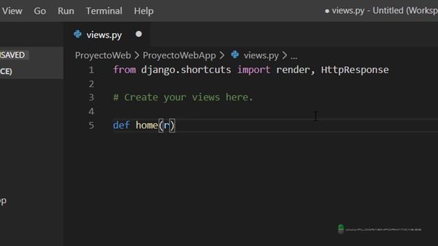Open the View menu
Image resolution: width=438 pixels, height=246 pixels.
[12, 11]
